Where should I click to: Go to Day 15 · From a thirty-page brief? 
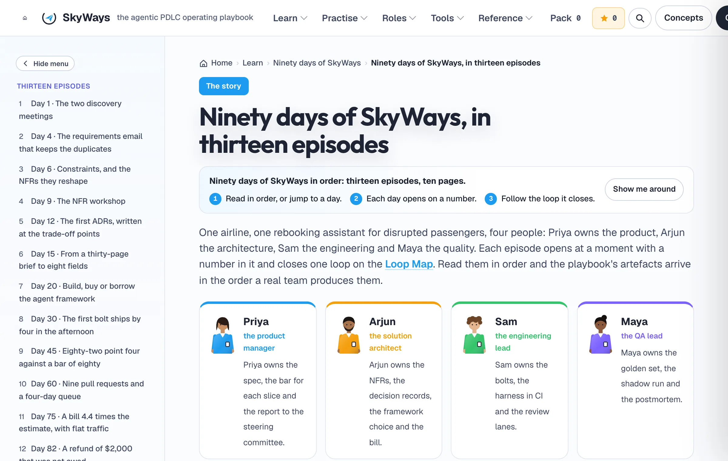click(82, 260)
